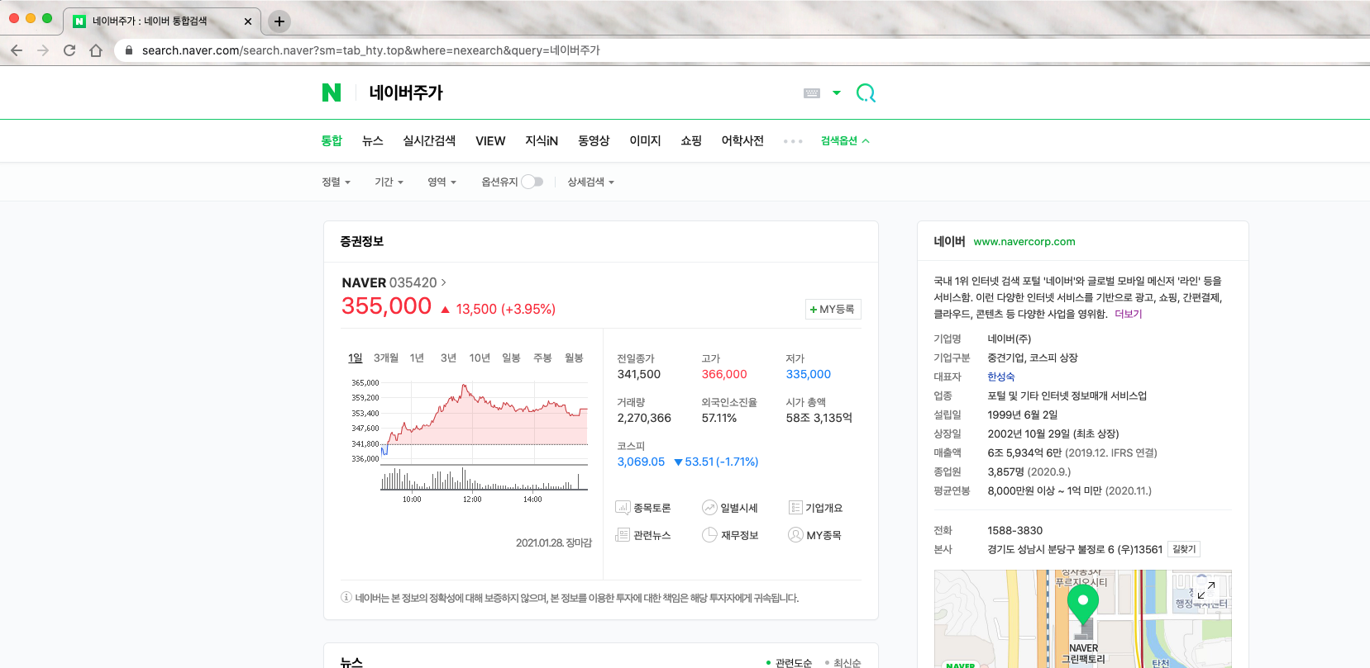Click the 58조 3,135억 market cap value
Screen dimensions: 1370x668
tap(819, 418)
